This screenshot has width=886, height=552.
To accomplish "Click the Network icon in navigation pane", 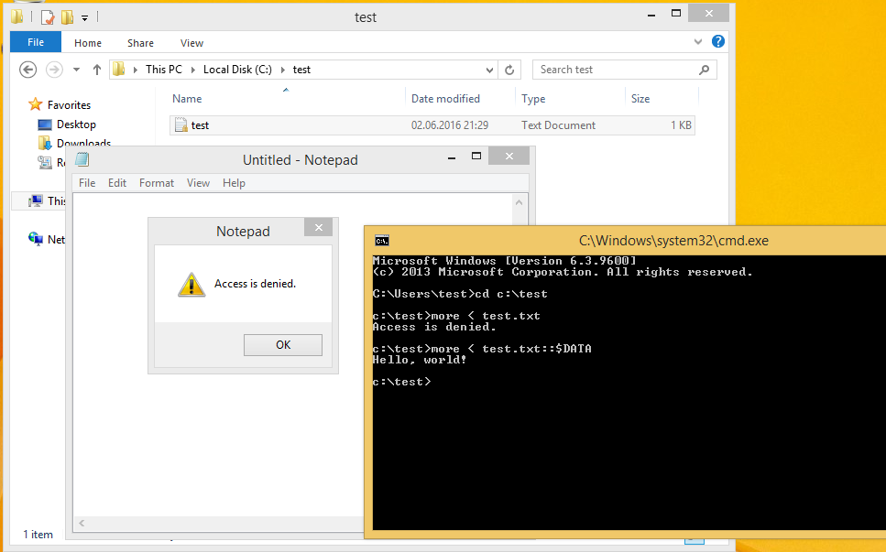I will coord(36,239).
